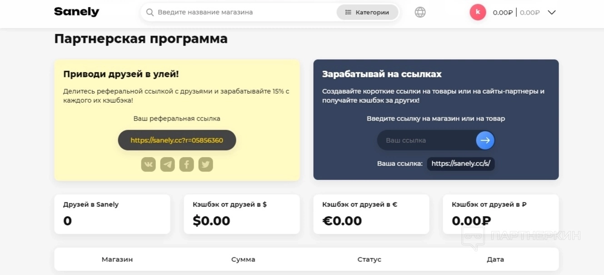Click the Статус column header
Viewport: 604px width, 275px height.
(369, 260)
